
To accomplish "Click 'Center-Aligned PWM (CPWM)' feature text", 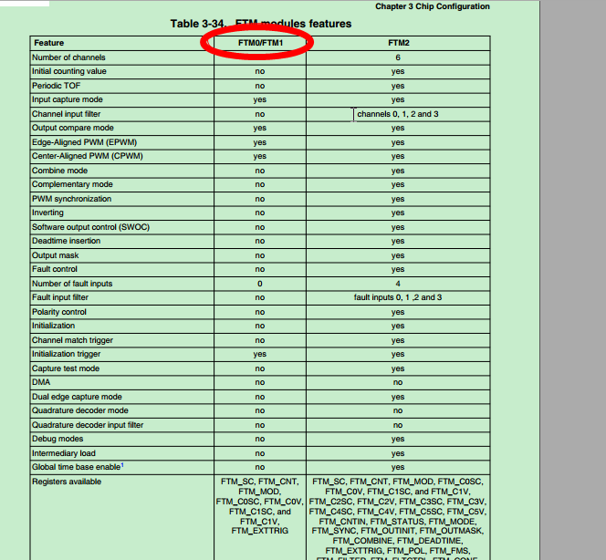I will pyautogui.click(x=88, y=156).
